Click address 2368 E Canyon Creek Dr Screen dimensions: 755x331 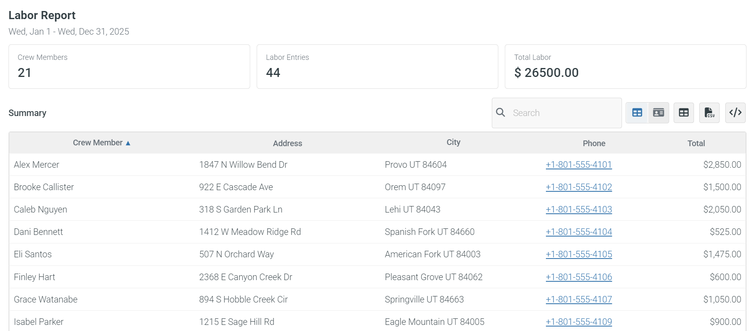pos(246,277)
